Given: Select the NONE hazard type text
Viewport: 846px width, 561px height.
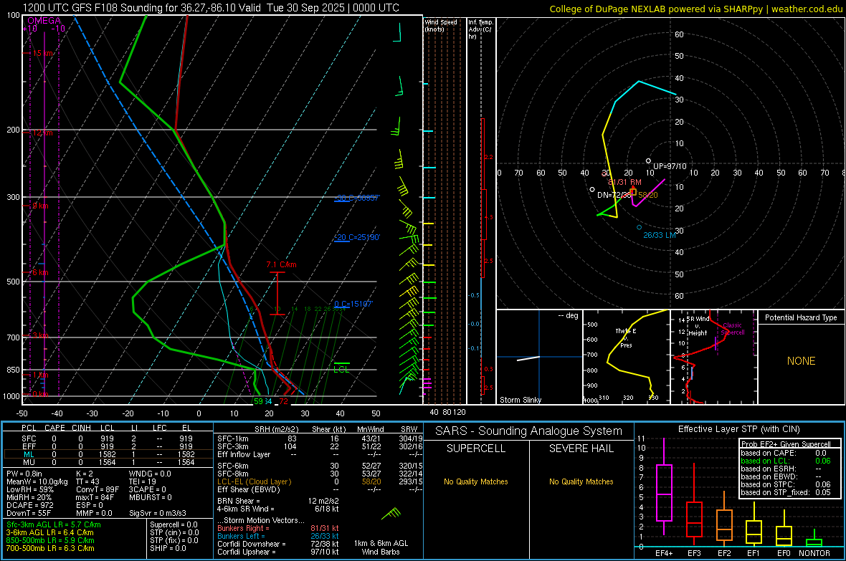Looking at the screenshot, I should (801, 361).
